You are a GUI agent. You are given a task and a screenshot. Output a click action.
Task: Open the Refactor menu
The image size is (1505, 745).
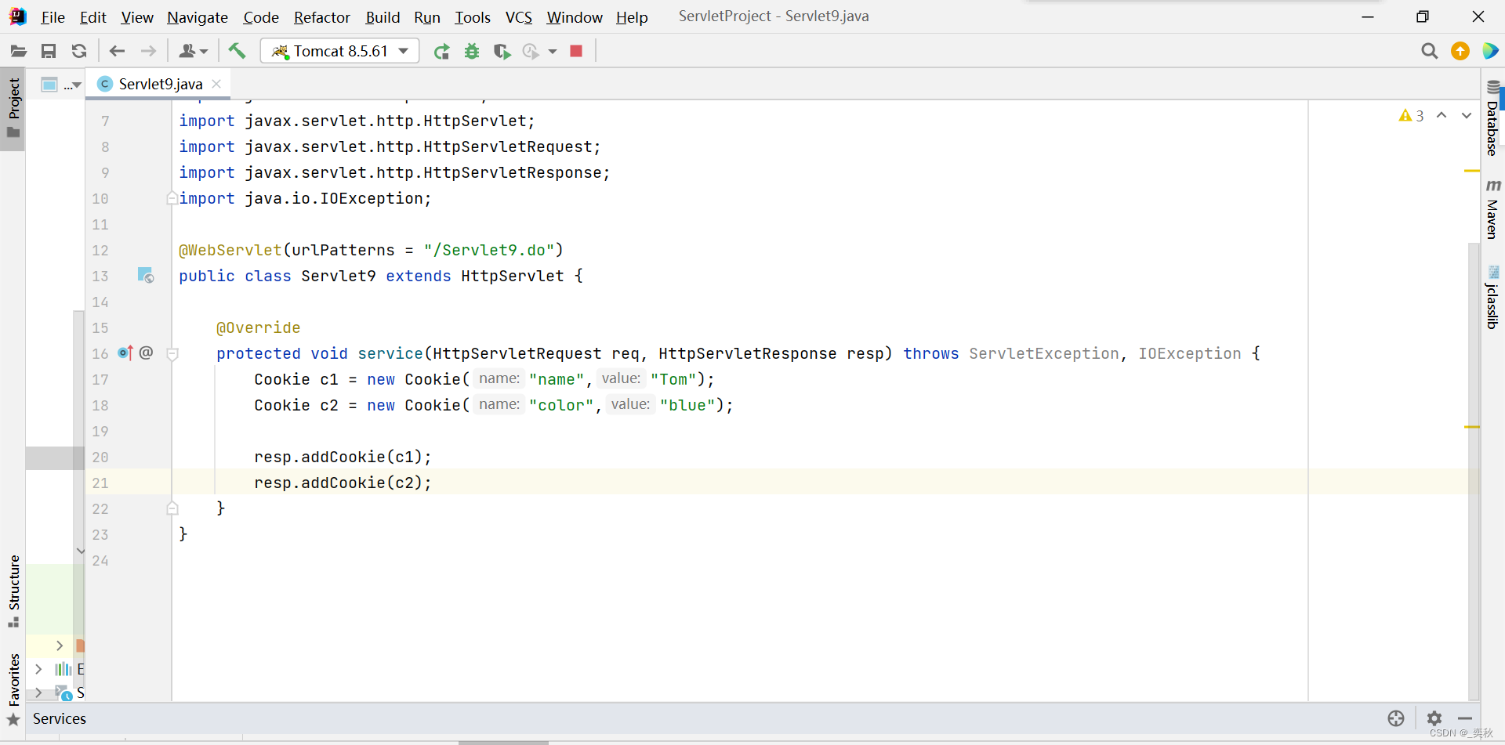pos(322,17)
